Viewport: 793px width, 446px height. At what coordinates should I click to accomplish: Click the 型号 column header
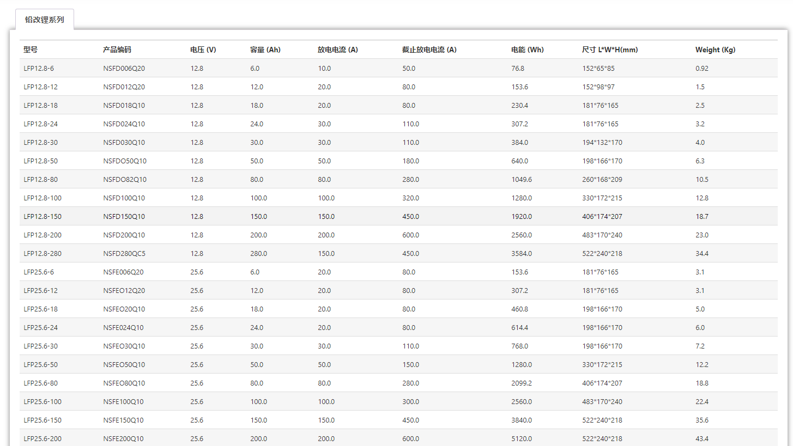tap(31, 50)
